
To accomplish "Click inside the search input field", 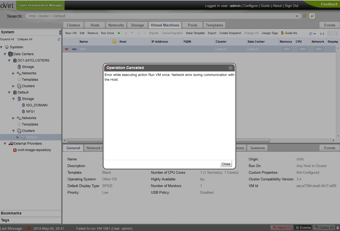I will tap(160, 16).
